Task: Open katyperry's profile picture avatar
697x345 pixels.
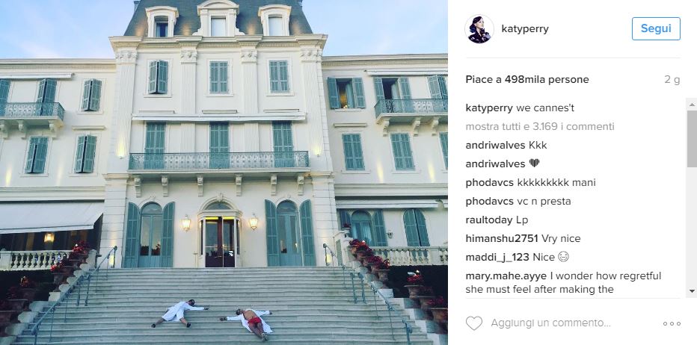Action: (479, 29)
